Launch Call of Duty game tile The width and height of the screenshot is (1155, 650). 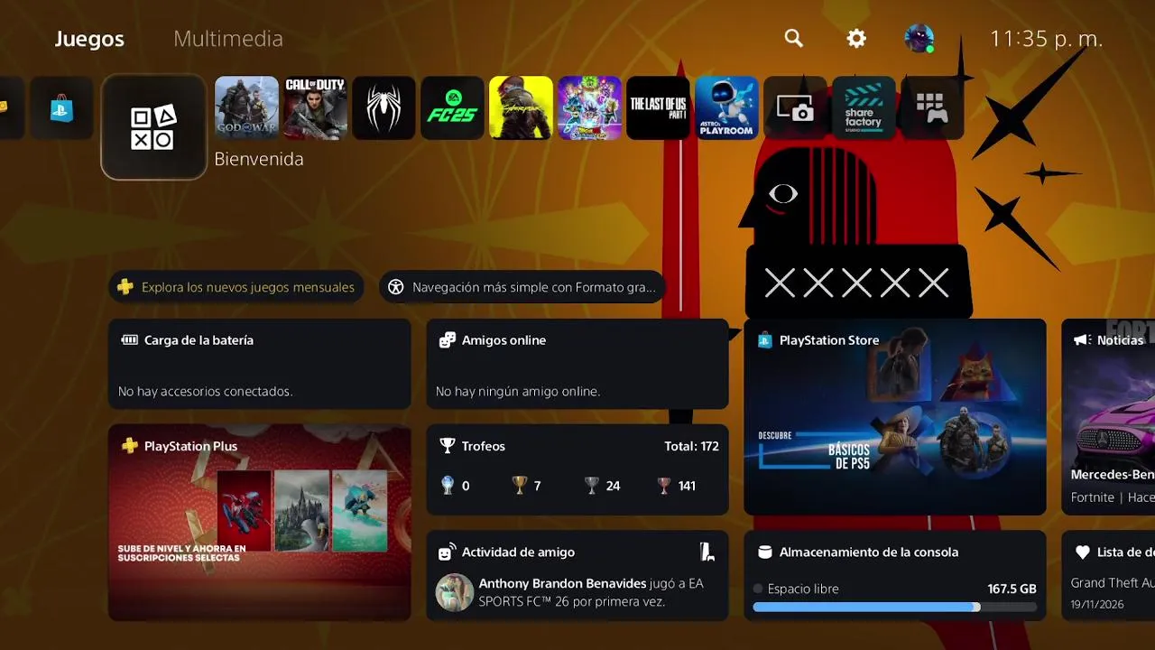[x=316, y=108]
